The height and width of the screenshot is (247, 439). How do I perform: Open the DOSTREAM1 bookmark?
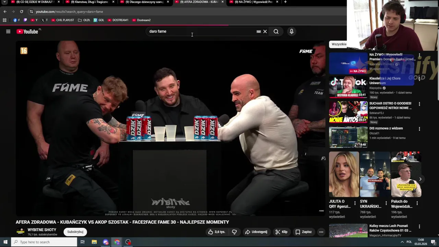(118, 20)
